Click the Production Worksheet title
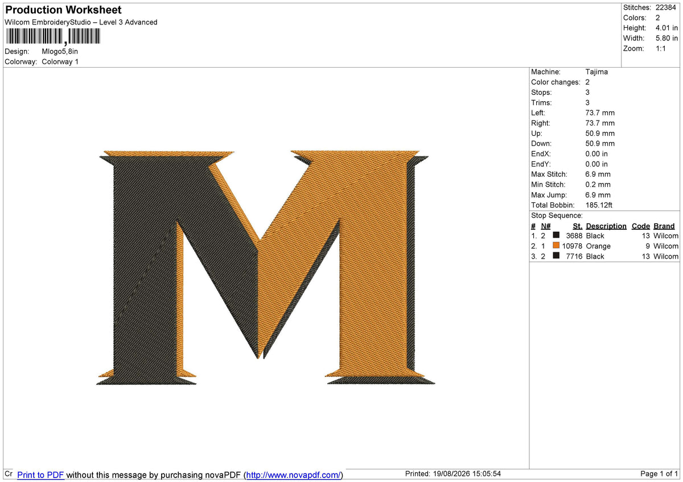Viewport: 683px width, 482px height. tap(63, 10)
